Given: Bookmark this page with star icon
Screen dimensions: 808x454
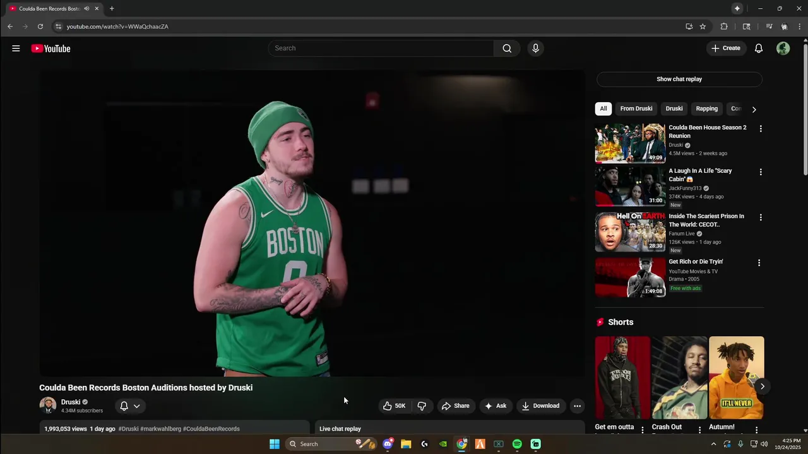Looking at the screenshot, I should pos(703,26).
